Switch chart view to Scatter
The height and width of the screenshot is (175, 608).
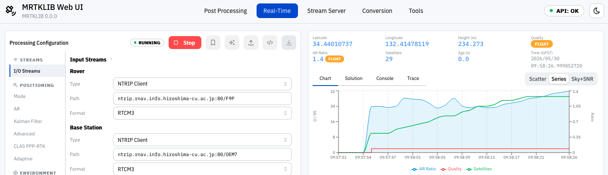(538, 79)
